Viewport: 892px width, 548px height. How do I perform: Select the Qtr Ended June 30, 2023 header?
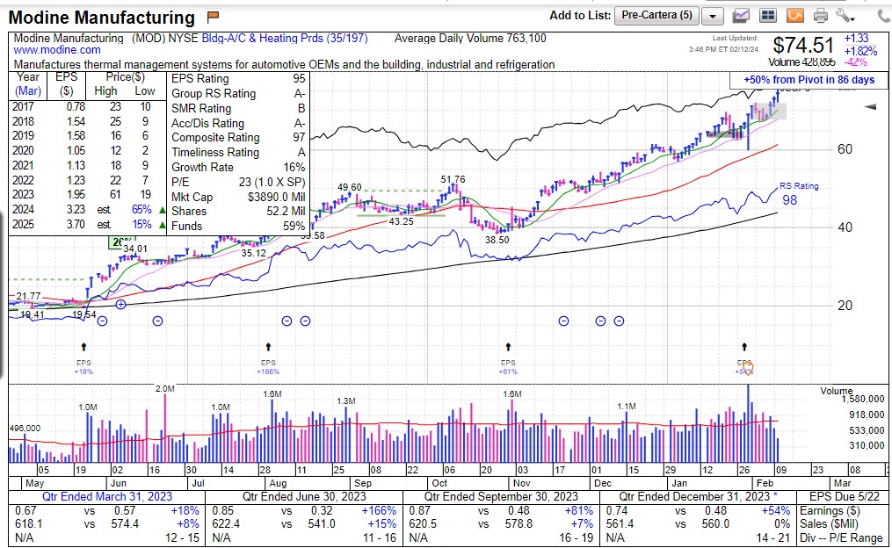pos(304,496)
